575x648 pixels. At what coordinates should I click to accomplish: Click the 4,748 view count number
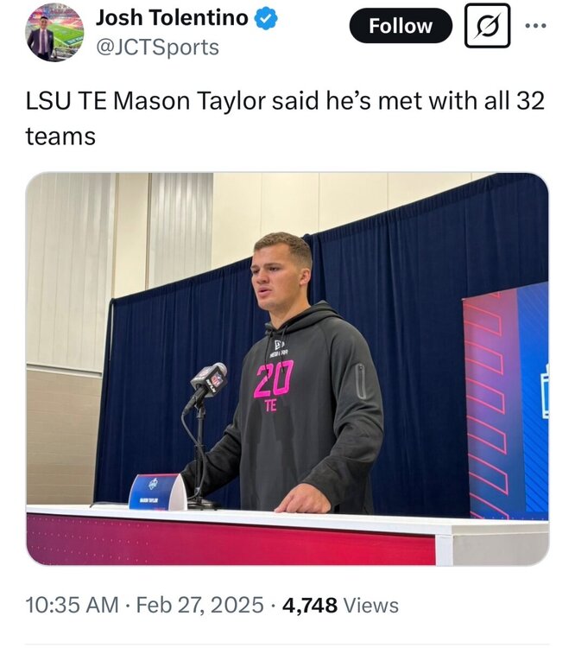308,606
